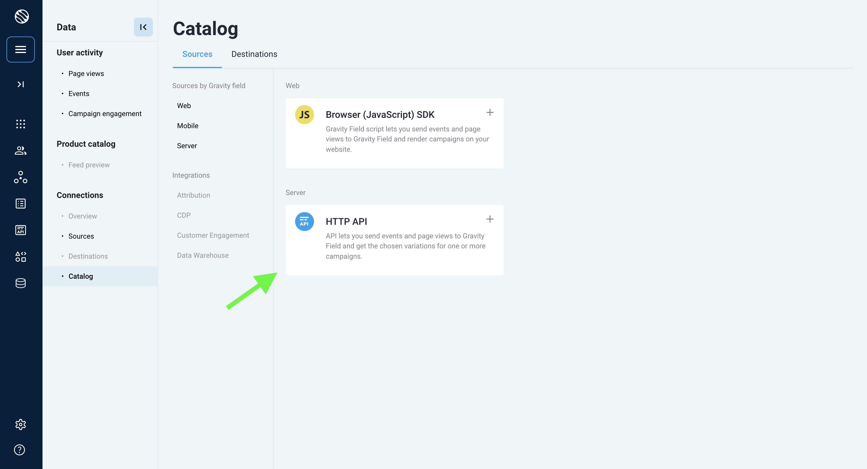Click the apps grid icon in sidebar
This screenshot has width=867, height=469.
pyautogui.click(x=21, y=124)
